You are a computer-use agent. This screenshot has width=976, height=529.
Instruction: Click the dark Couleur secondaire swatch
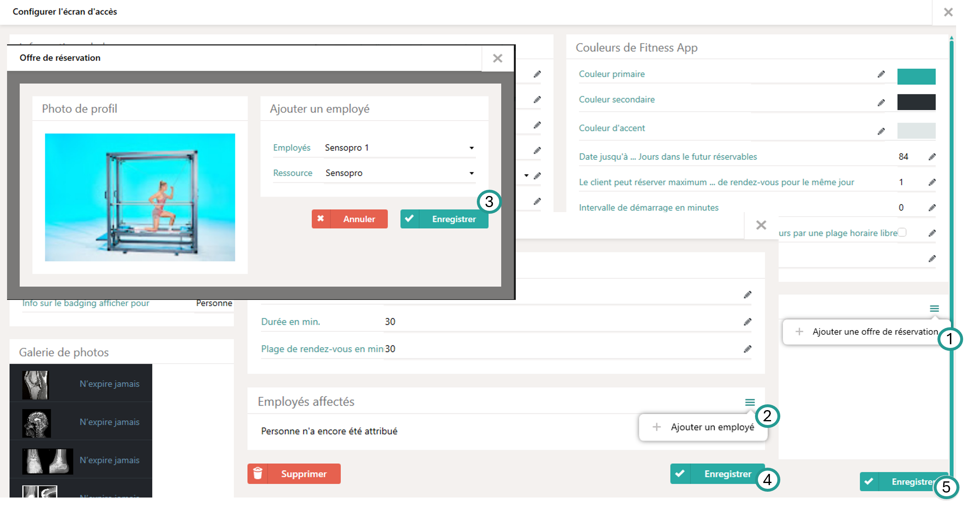916,102
